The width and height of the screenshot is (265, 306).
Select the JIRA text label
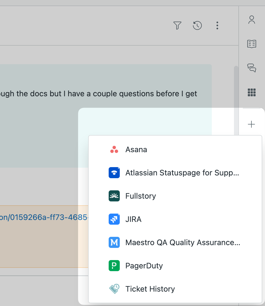[x=133, y=219]
